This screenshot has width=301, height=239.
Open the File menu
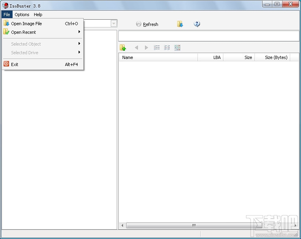7,15
